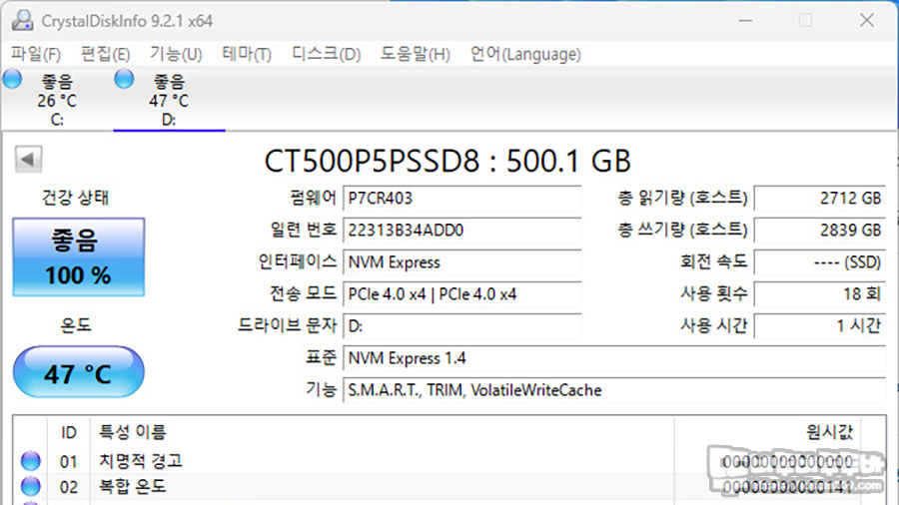This screenshot has width=899, height=505.
Task: Click the 드라이브 문자 label
Action: (288, 325)
